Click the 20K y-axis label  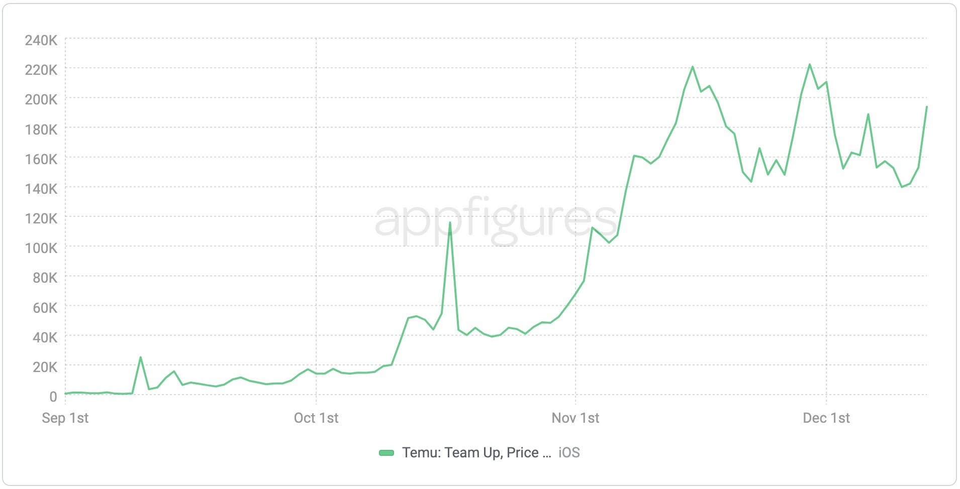coord(45,367)
